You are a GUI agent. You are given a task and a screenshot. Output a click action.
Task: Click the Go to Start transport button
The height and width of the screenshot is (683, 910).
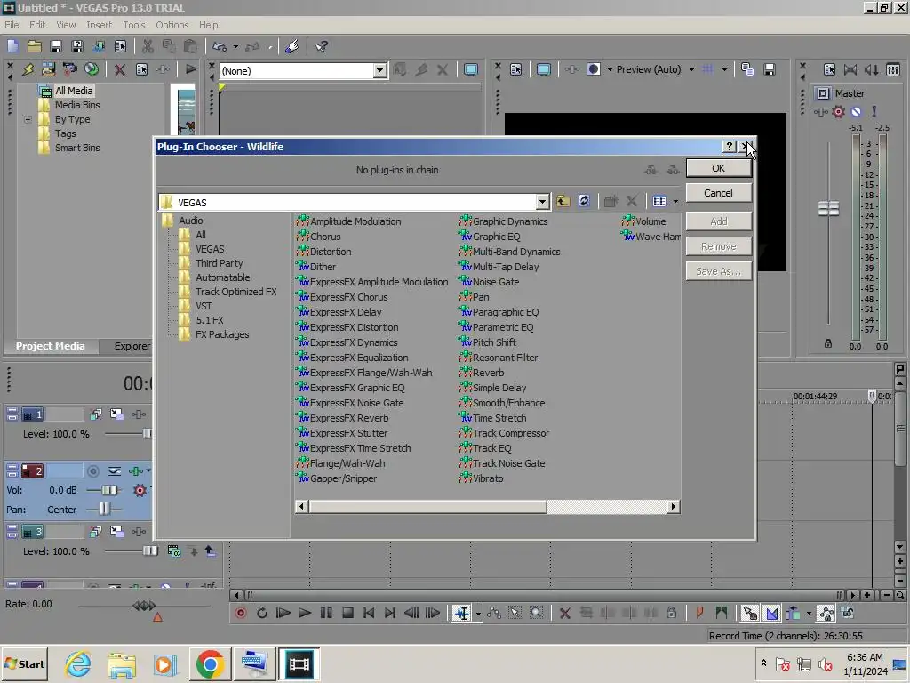click(x=369, y=613)
